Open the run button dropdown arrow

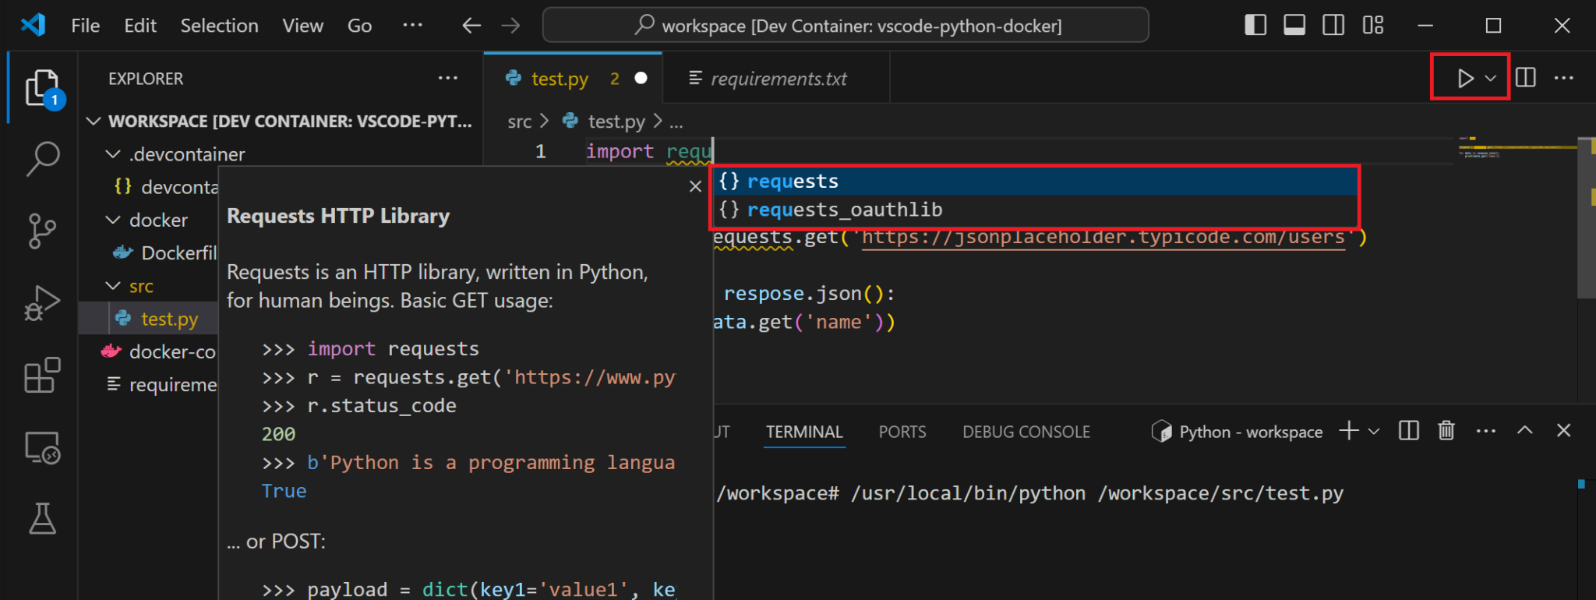(1490, 78)
